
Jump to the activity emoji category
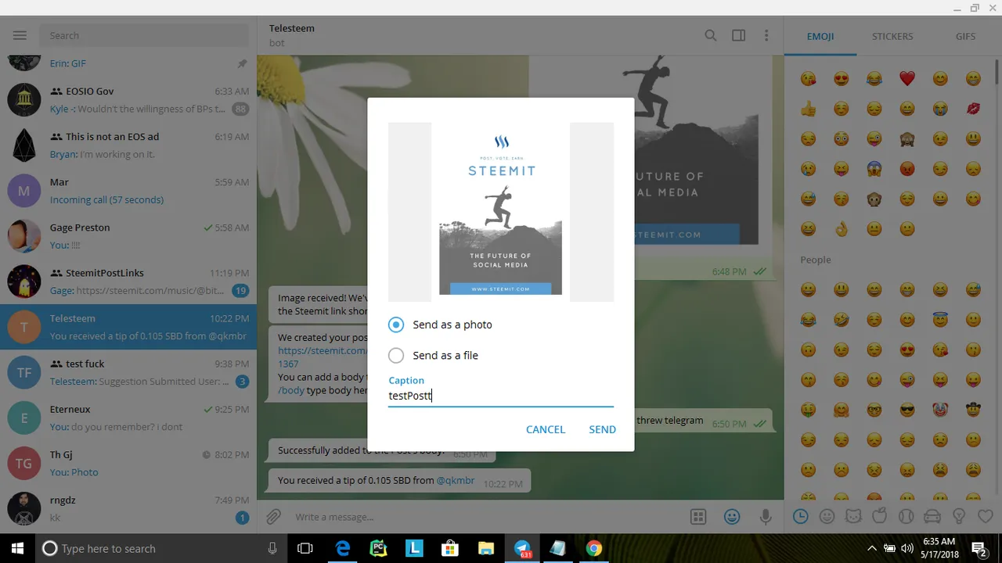point(906,516)
